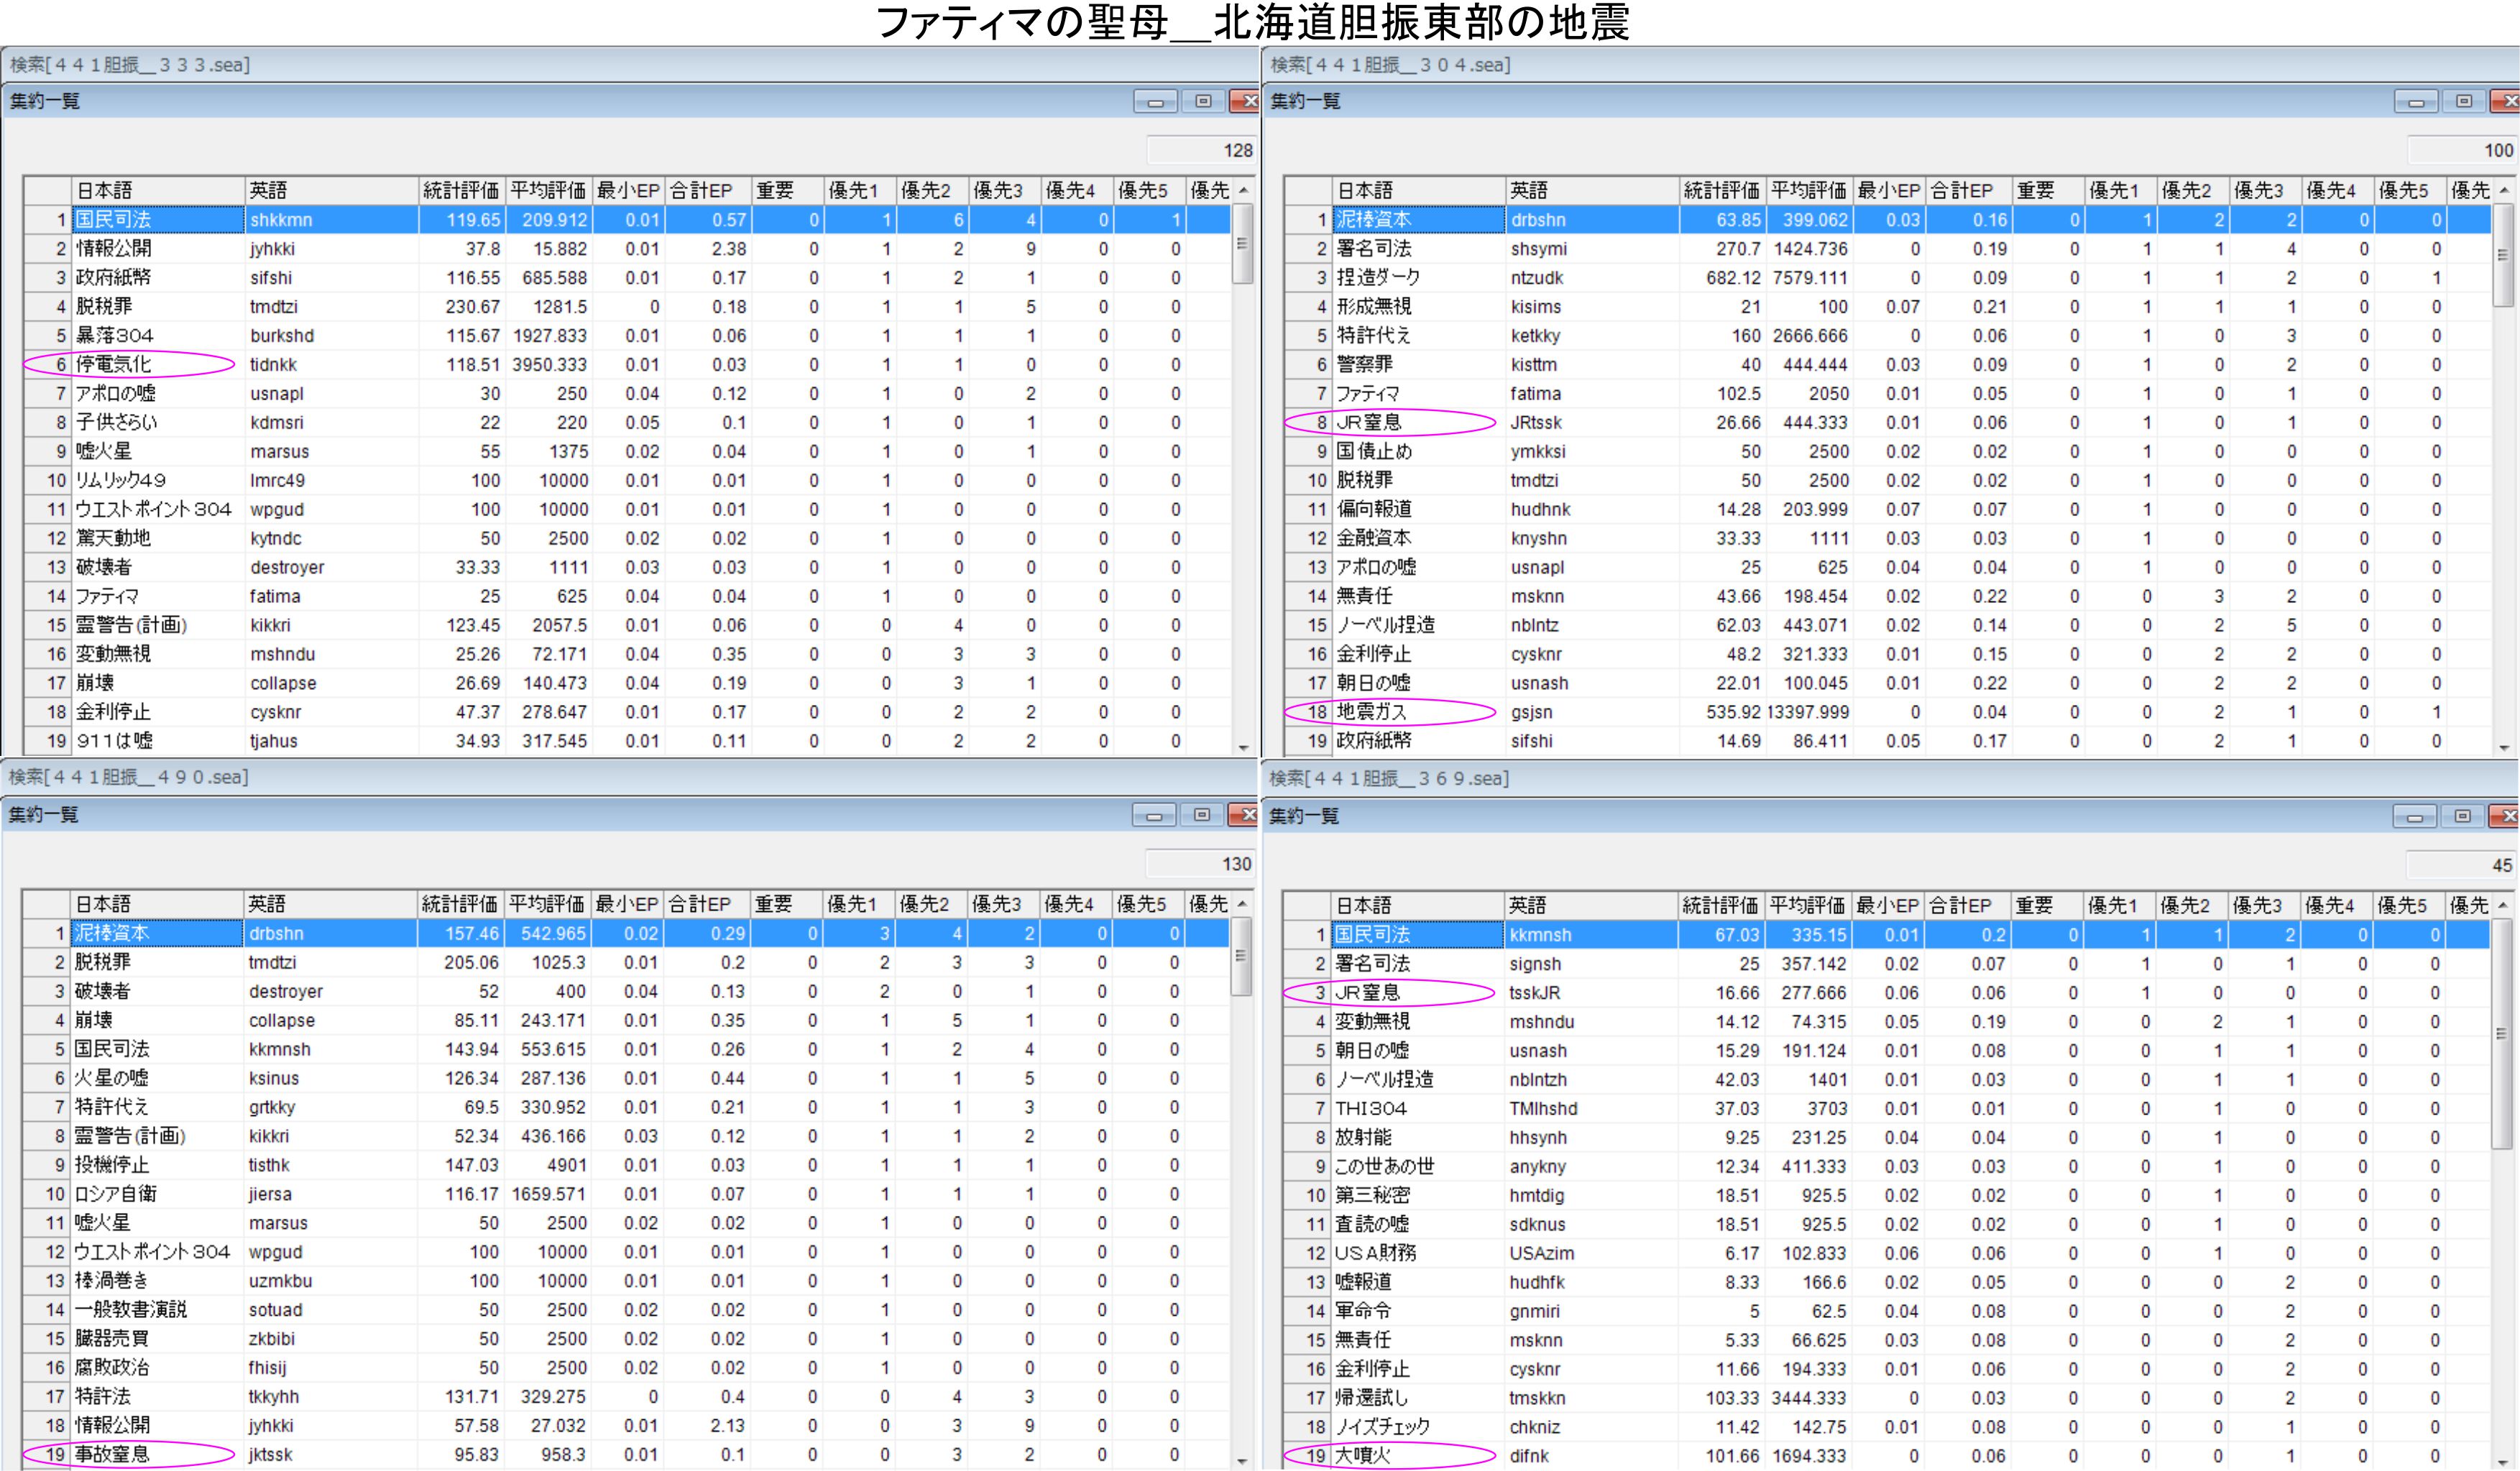Select 大噴火 row in bottom-right table
This screenshot has width=2520, height=1471.
pos(1363,1455)
